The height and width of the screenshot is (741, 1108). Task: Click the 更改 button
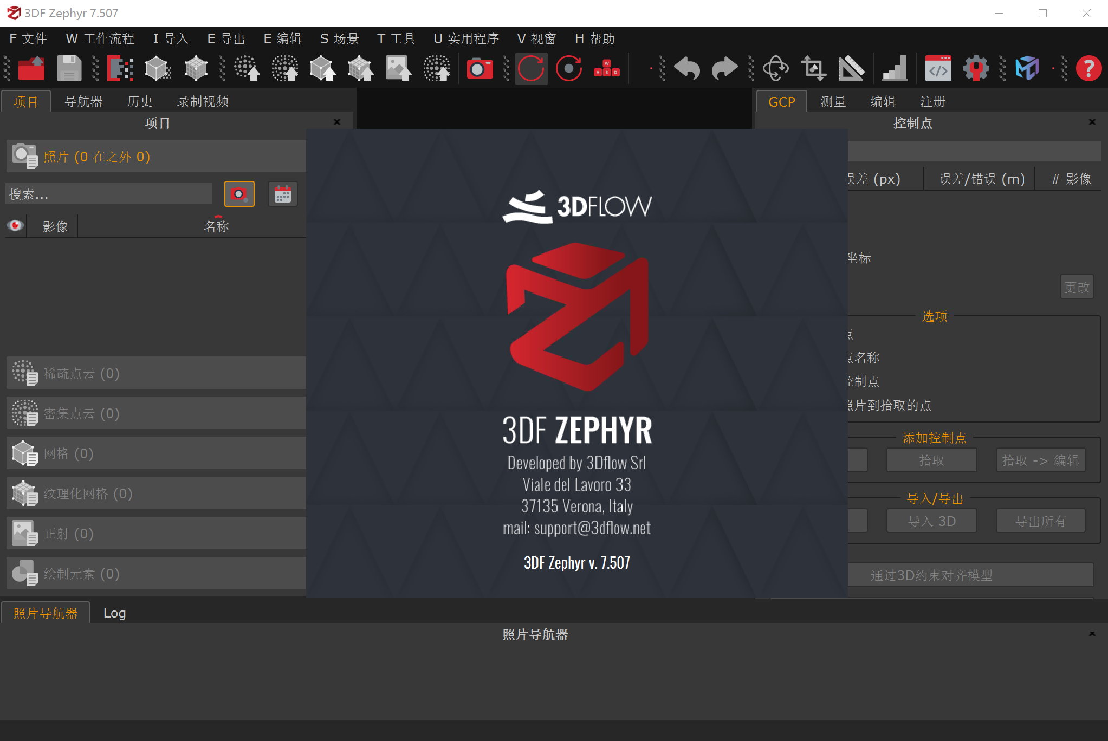click(x=1077, y=287)
